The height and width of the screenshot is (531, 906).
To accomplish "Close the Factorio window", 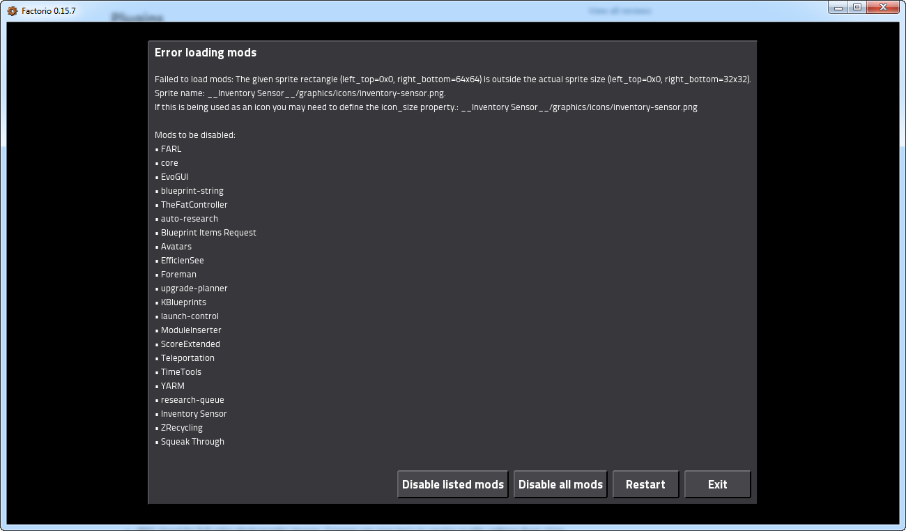I will 883,8.
